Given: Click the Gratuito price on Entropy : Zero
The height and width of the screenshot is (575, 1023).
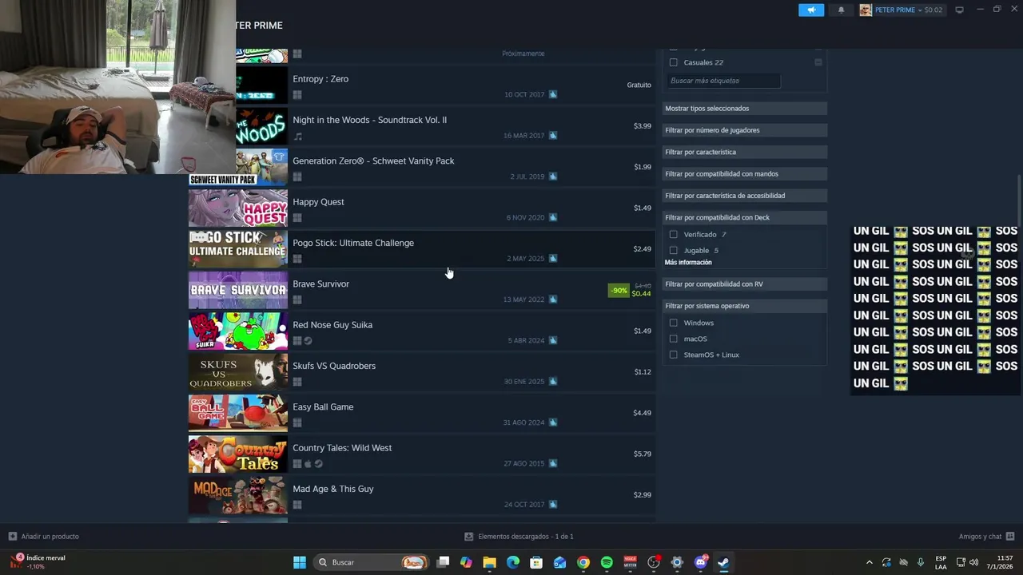Looking at the screenshot, I should (x=639, y=85).
